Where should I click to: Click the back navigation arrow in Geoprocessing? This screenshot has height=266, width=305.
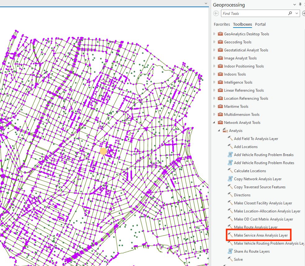pyautogui.click(x=216, y=13)
